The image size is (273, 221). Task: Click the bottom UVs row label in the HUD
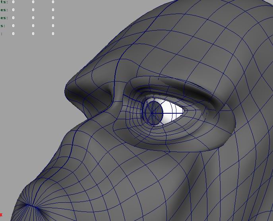(x=2, y=34)
